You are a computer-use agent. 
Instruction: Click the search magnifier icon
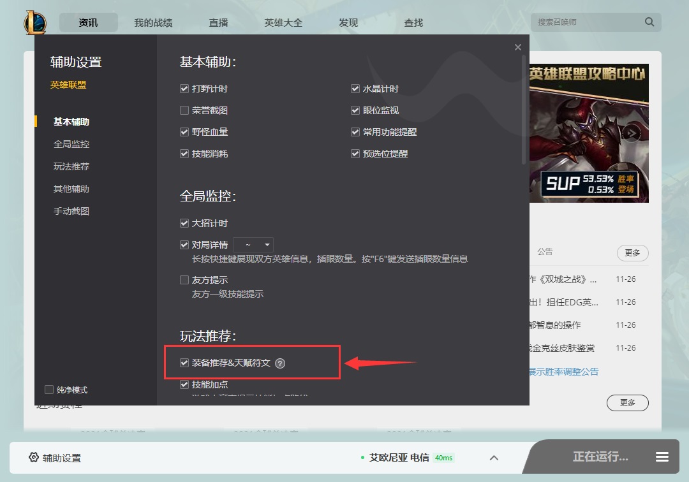(649, 22)
